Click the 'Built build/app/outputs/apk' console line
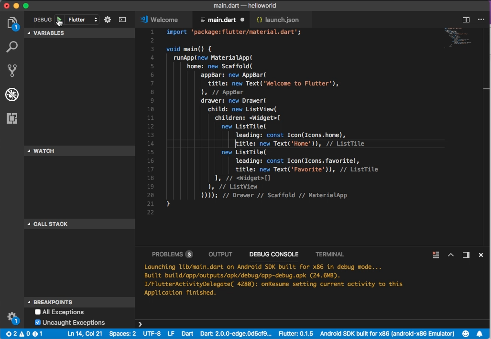Viewport: 491px width, 339px height. (242, 275)
